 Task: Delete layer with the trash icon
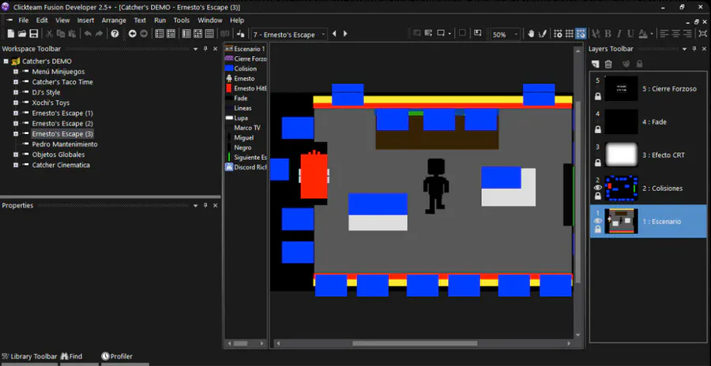pyautogui.click(x=608, y=65)
